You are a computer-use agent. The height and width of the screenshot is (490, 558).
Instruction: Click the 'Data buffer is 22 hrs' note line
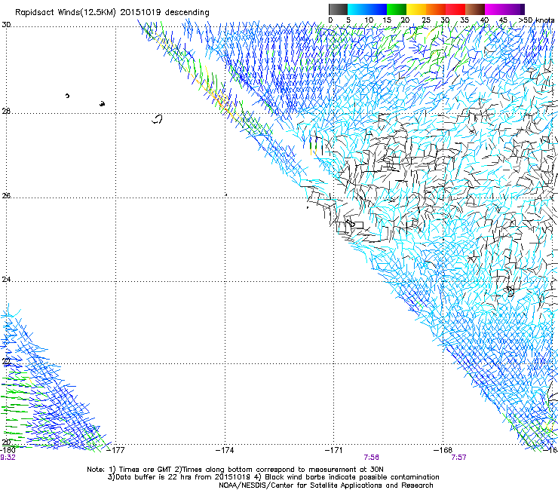point(273,477)
